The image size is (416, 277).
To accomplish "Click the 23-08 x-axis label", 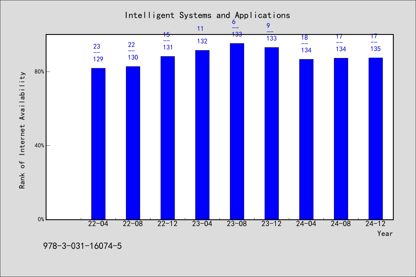I will pyautogui.click(x=237, y=224).
